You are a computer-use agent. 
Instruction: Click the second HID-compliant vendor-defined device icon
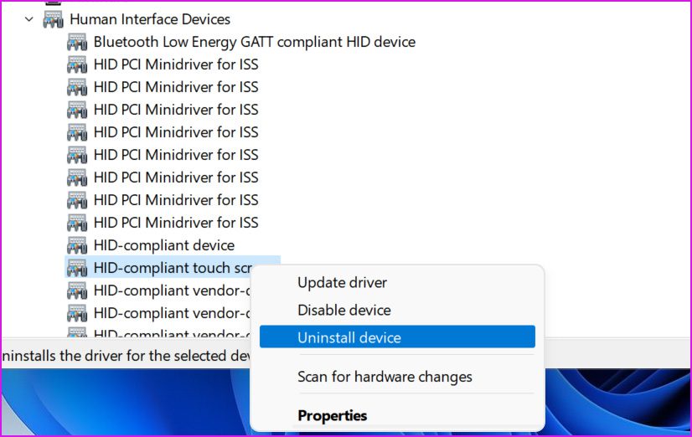[x=77, y=313]
